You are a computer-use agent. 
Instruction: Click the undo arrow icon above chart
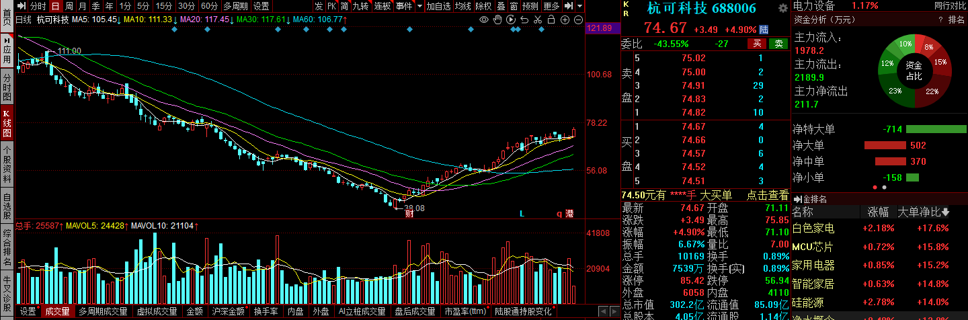coord(525,19)
